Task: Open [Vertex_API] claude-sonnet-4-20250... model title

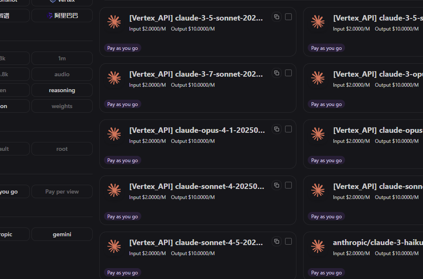Action: (197, 186)
